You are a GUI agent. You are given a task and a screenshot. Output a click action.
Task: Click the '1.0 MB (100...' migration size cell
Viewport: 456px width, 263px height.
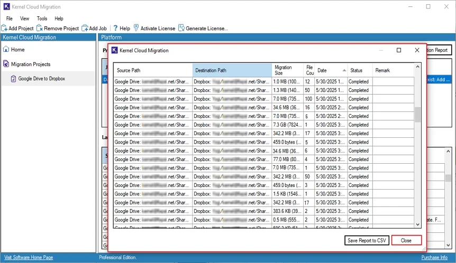coord(287,81)
